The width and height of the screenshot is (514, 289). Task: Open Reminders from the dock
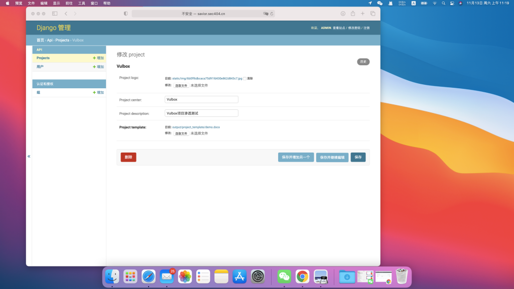(203, 276)
